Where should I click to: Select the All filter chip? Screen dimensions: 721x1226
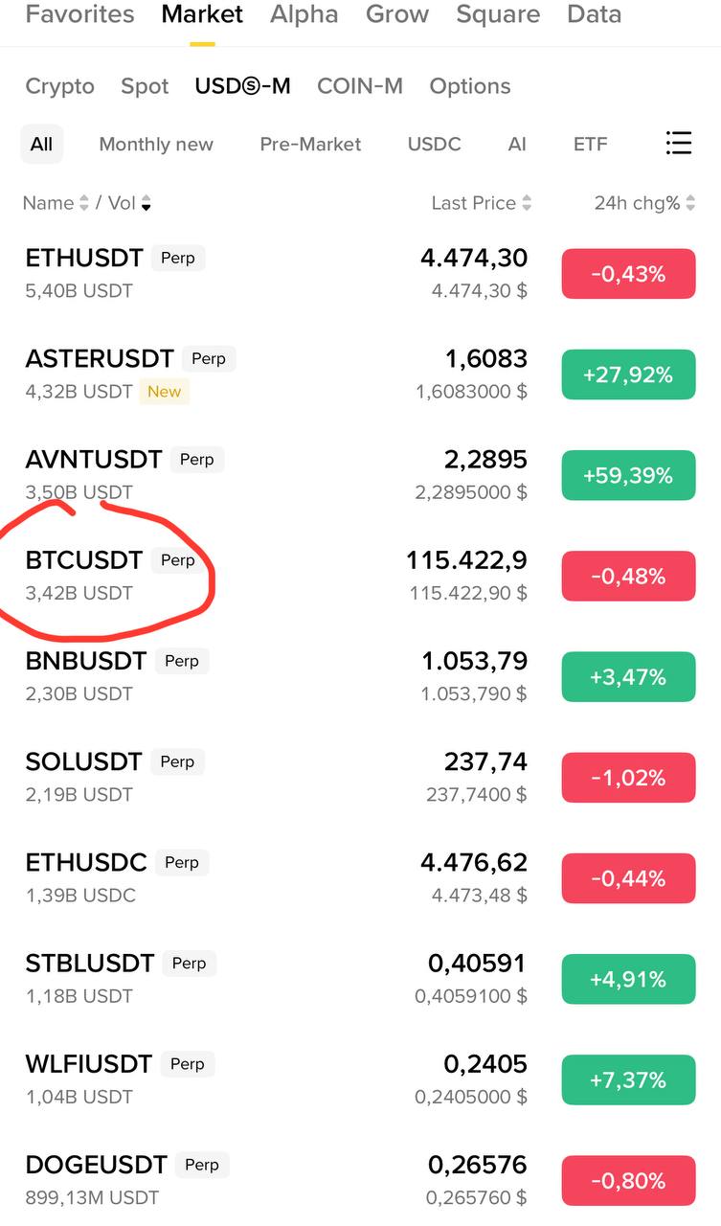(41, 144)
